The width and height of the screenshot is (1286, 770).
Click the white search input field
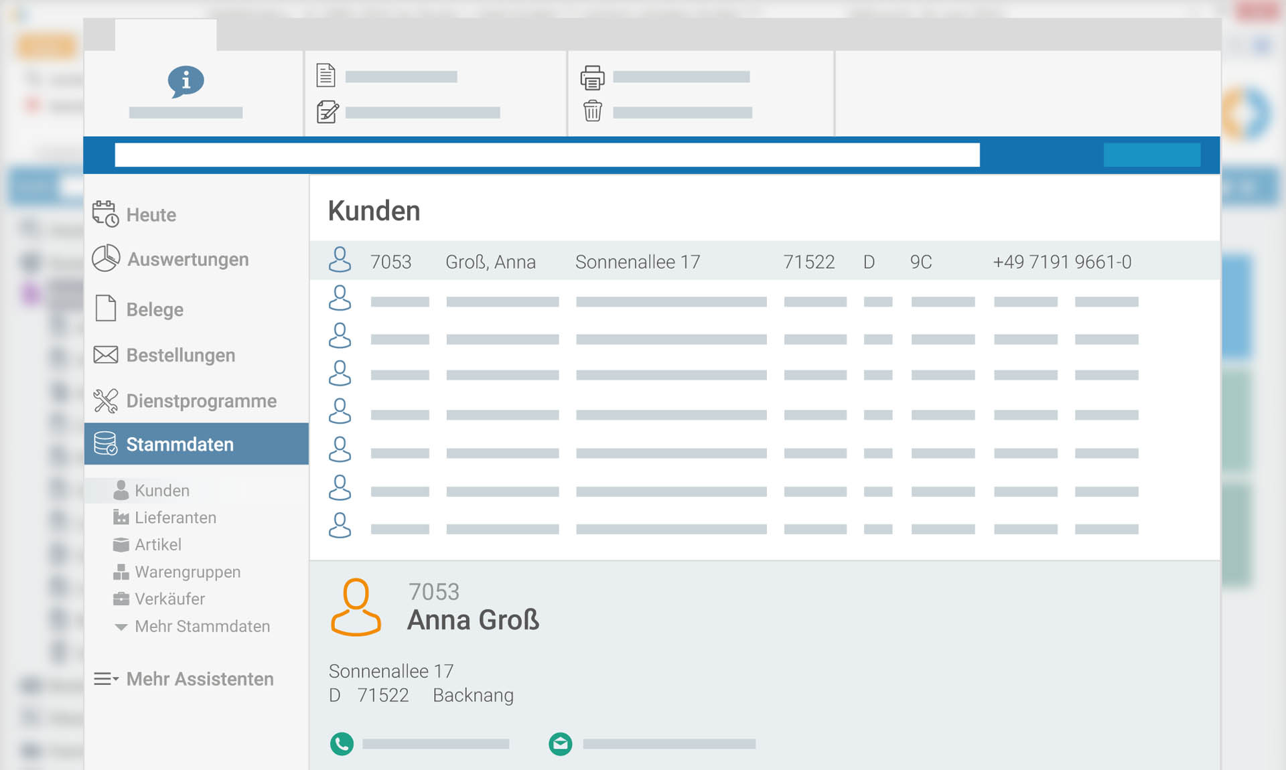tap(547, 155)
